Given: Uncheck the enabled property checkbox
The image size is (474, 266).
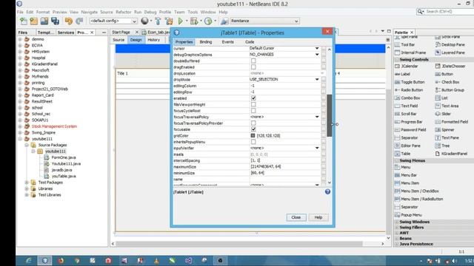Looking at the screenshot, I should (x=253, y=98).
